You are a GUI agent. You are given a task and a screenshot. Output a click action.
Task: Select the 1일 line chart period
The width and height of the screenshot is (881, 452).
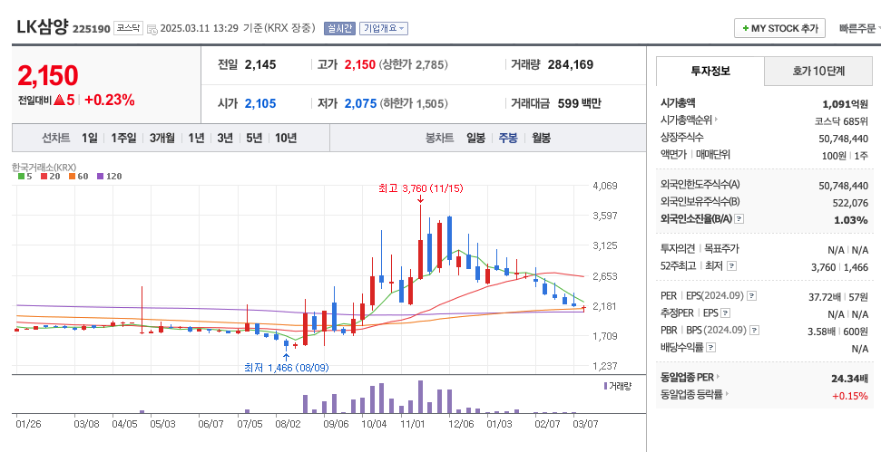(89, 138)
